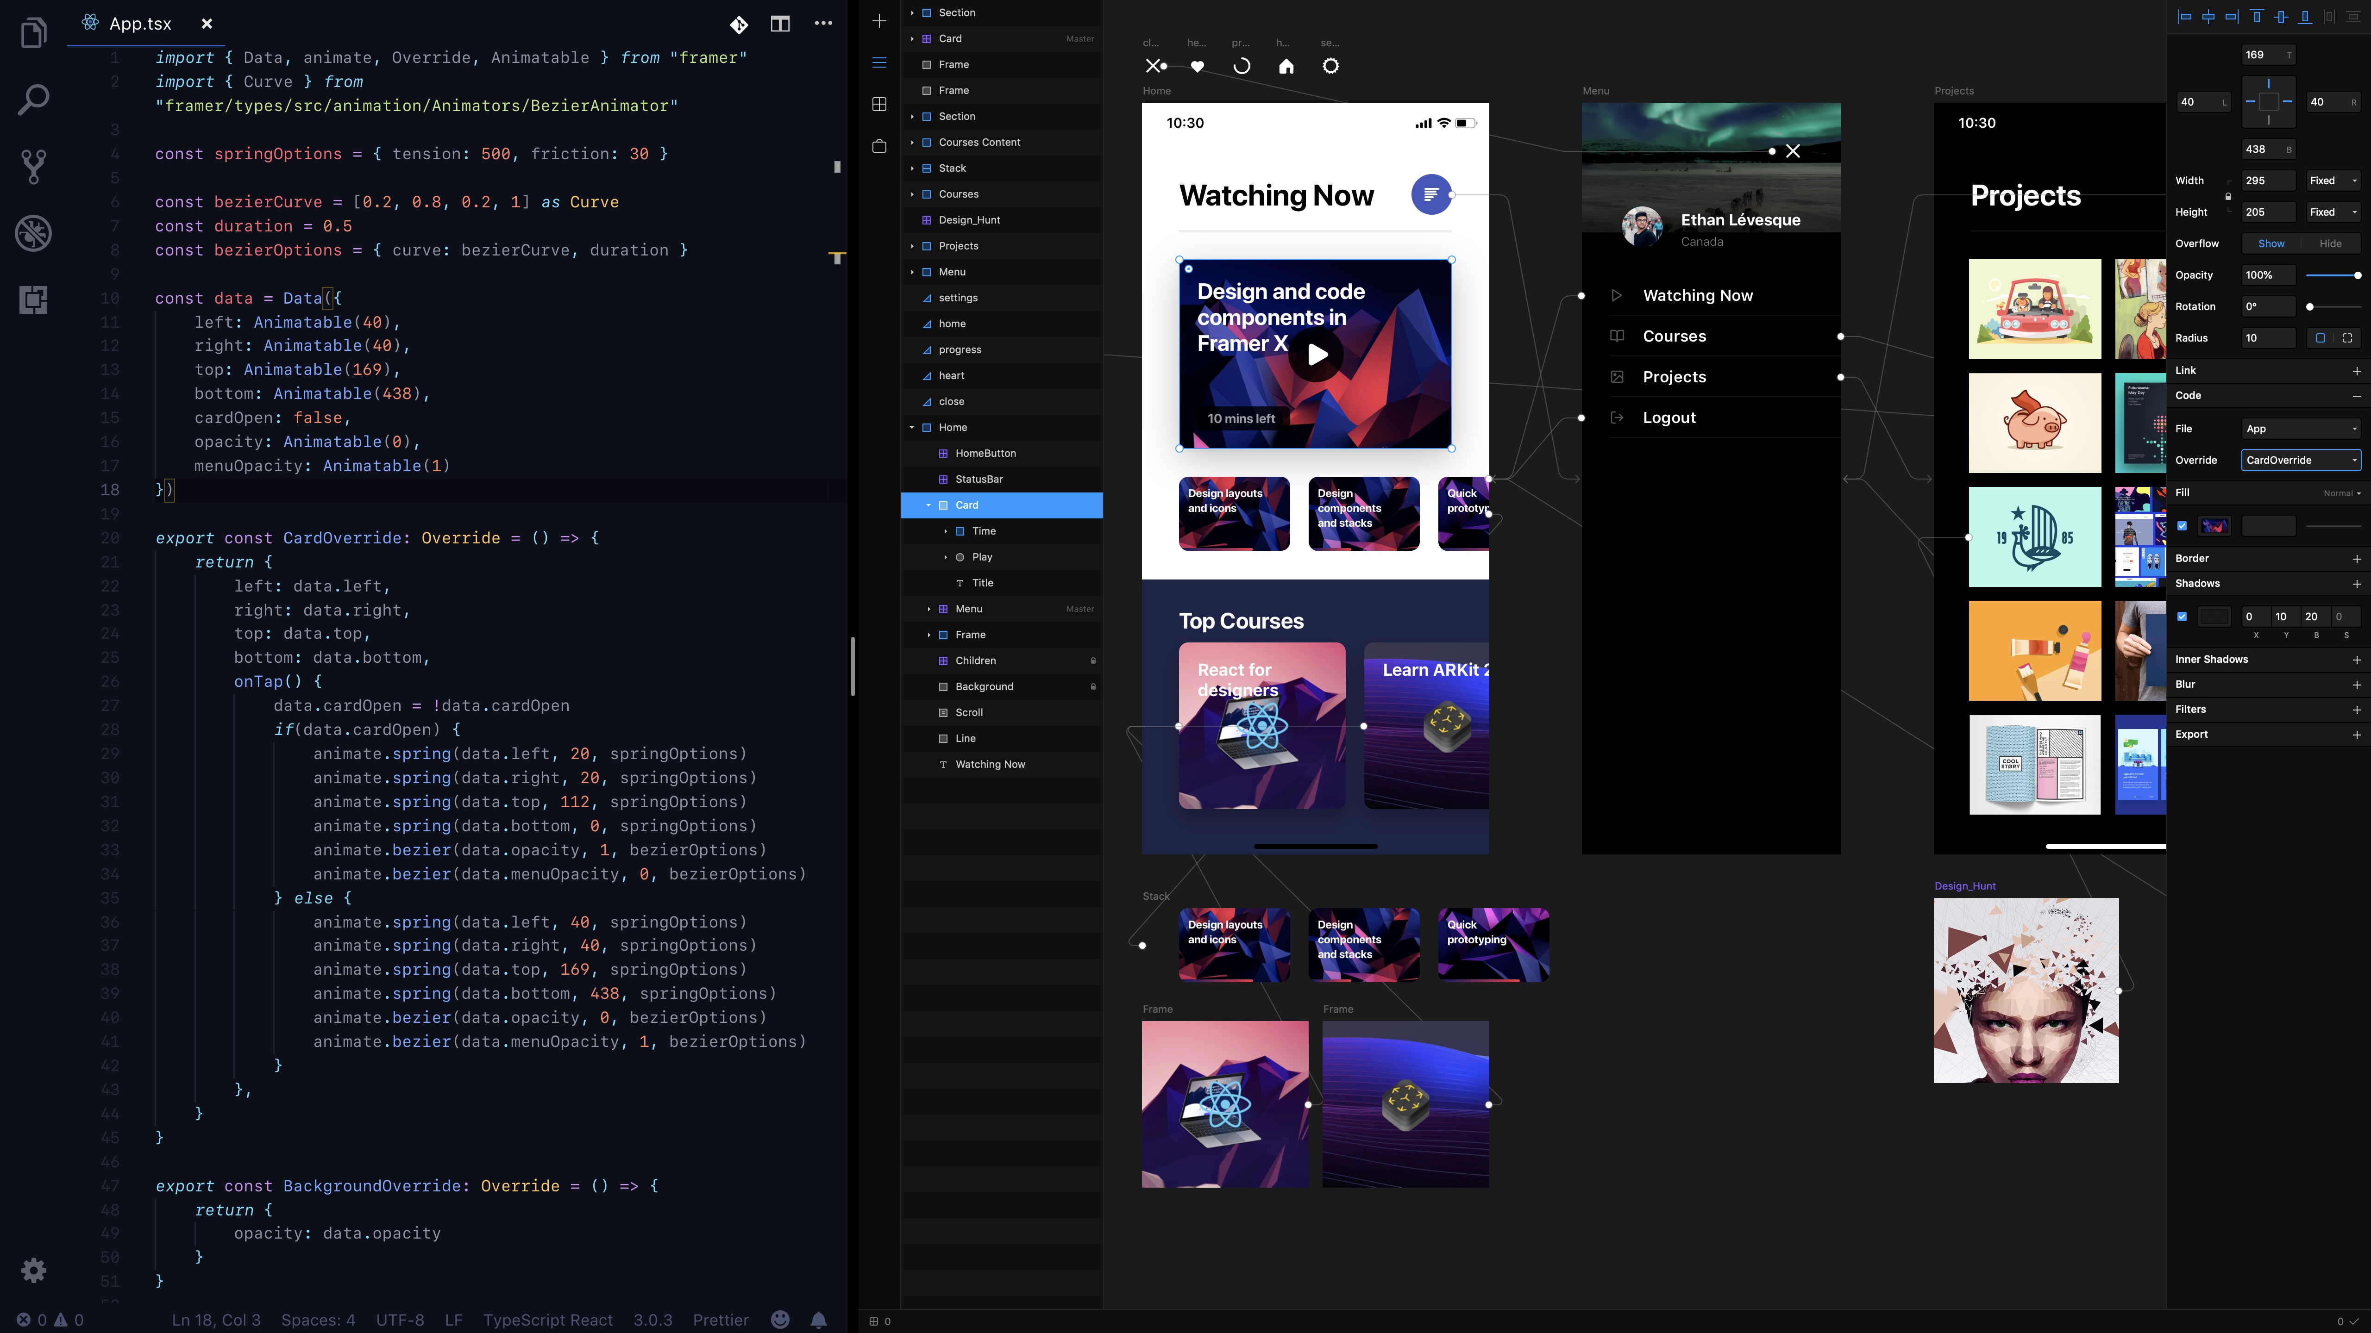Open the Store bag icon in the Framer sidebar
Viewport: 2371px width, 1333px height.
[x=879, y=146]
